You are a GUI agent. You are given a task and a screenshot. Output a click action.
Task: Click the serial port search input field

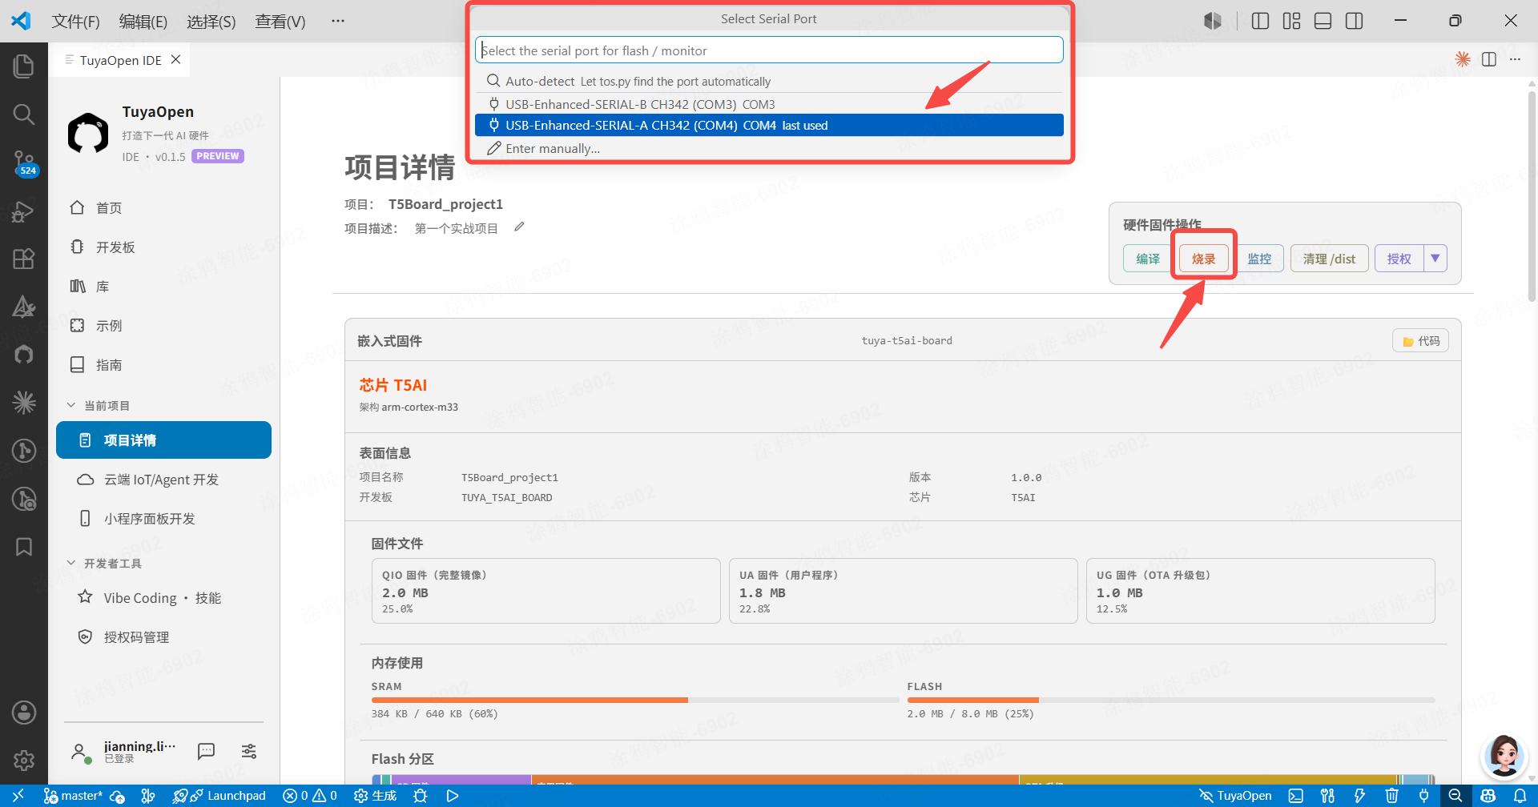click(769, 50)
